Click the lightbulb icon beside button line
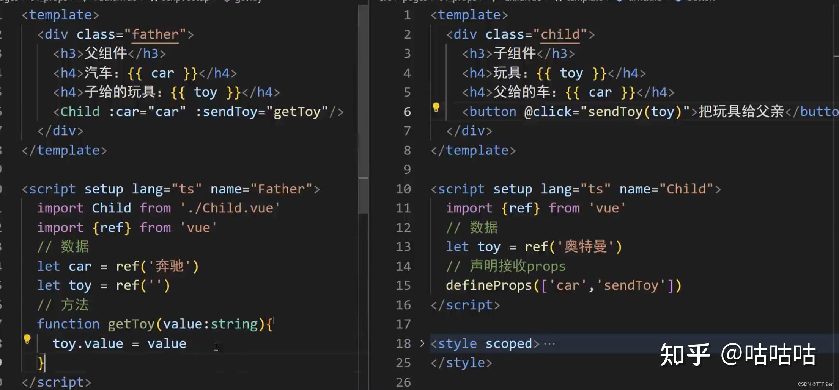The height and width of the screenshot is (390, 839). [x=436, y=107]
